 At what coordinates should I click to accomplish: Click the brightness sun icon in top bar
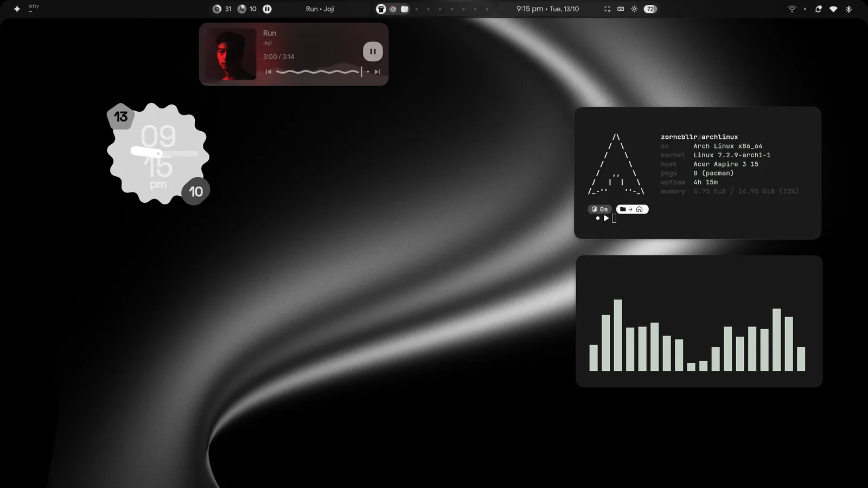[634, 9]
